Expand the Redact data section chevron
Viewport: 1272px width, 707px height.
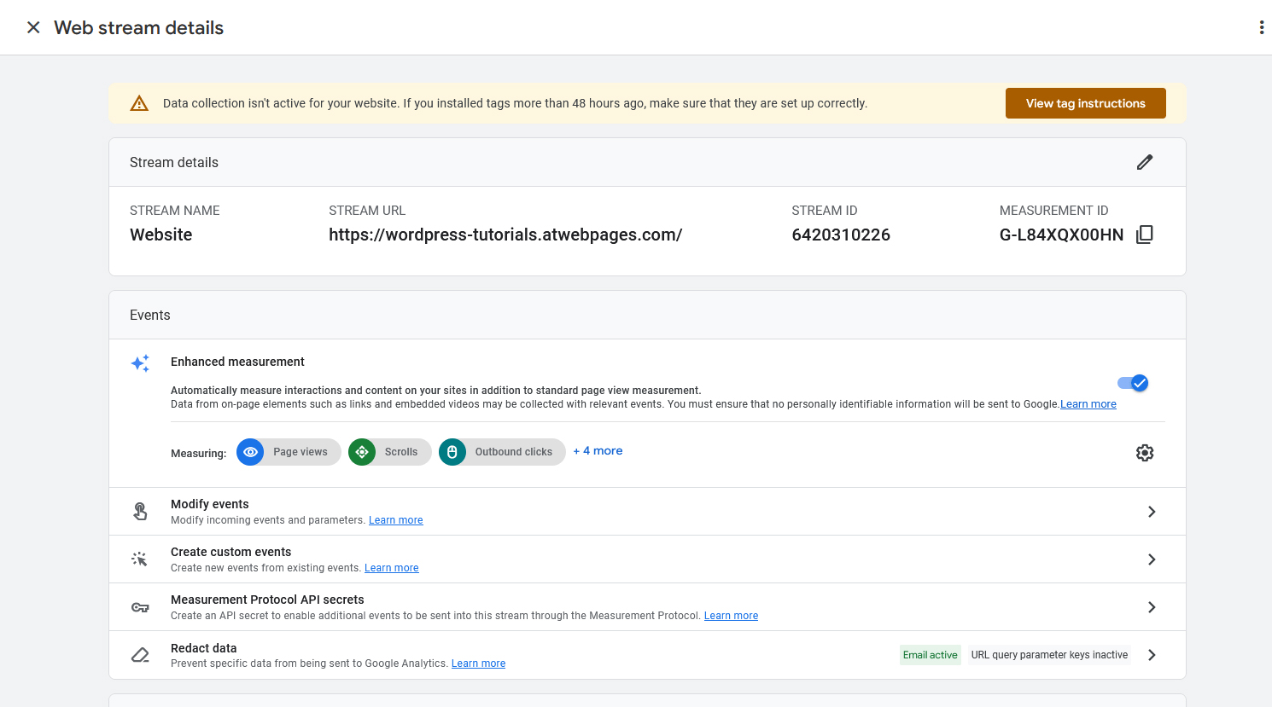point(1152,655)
